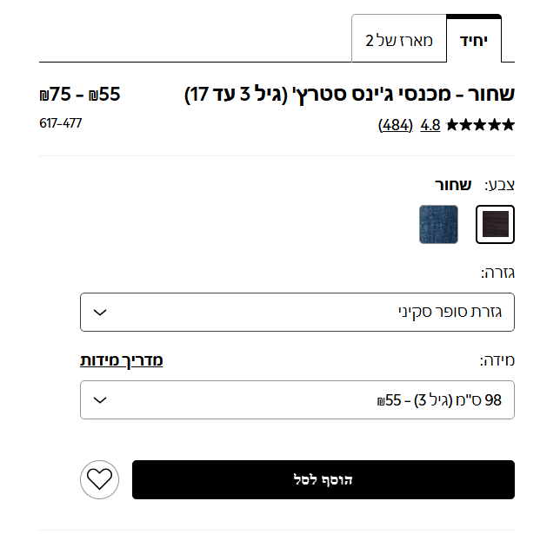Click the גזרה: field label
Image resolution: width=560 pixels, height=534 pixels.
497,273
